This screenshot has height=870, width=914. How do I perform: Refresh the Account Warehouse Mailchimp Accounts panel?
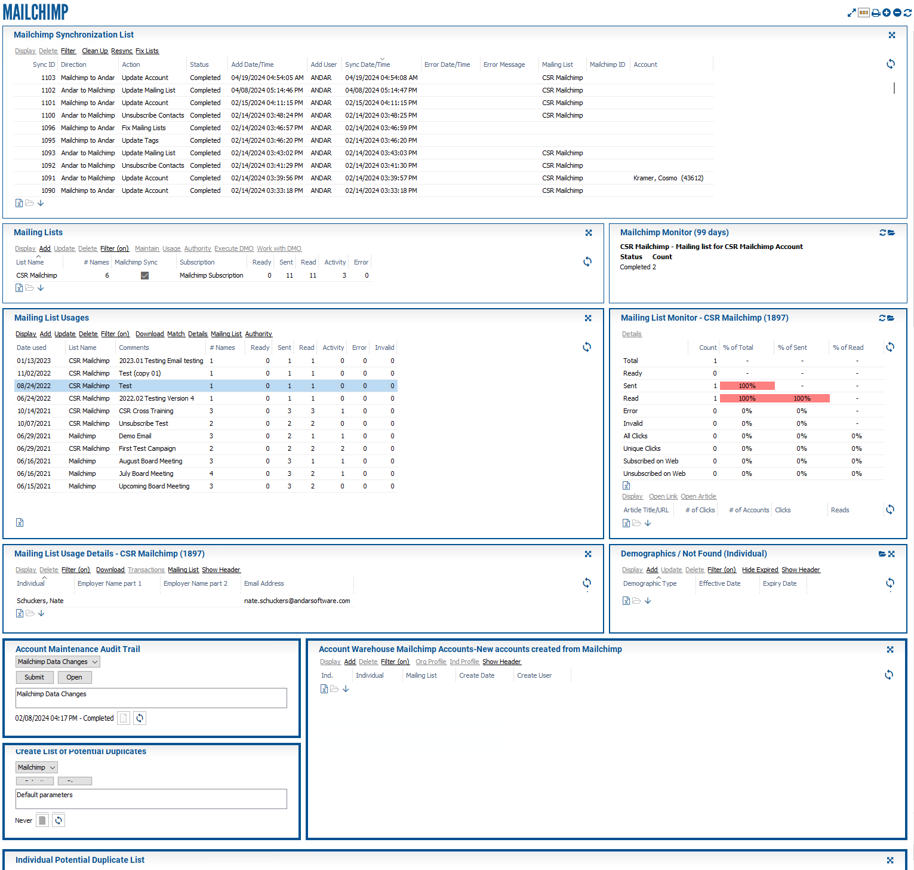click(889, 675)
